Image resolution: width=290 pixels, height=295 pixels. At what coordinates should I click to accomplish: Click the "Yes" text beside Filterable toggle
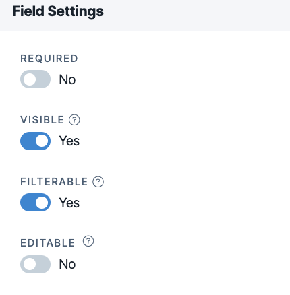coord(69,203)
